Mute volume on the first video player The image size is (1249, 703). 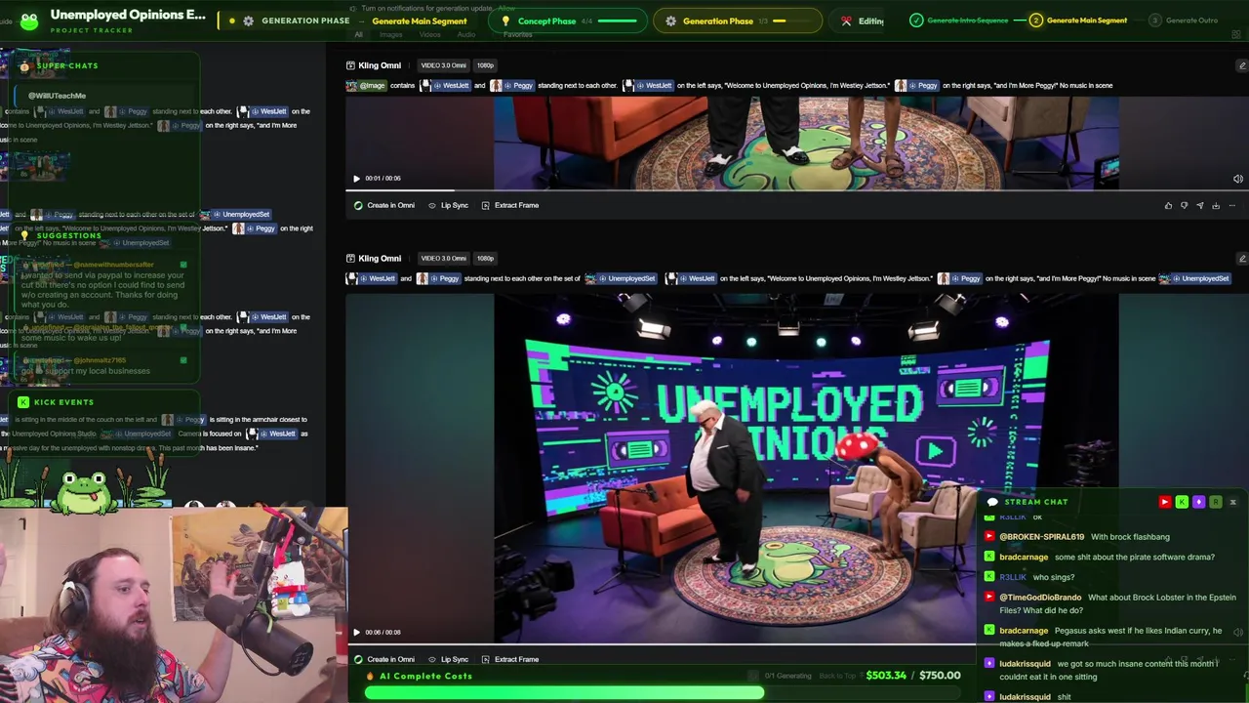pyautogui.click(x=1237, y=179)
